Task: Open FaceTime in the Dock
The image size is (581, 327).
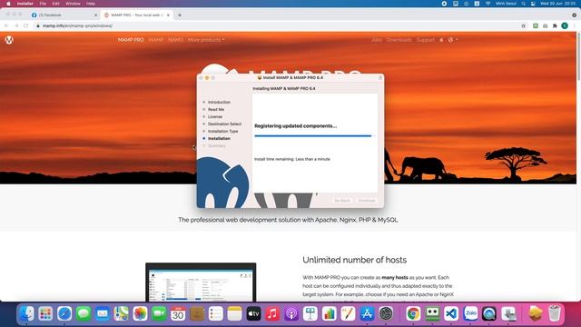Action: point(159,313)
